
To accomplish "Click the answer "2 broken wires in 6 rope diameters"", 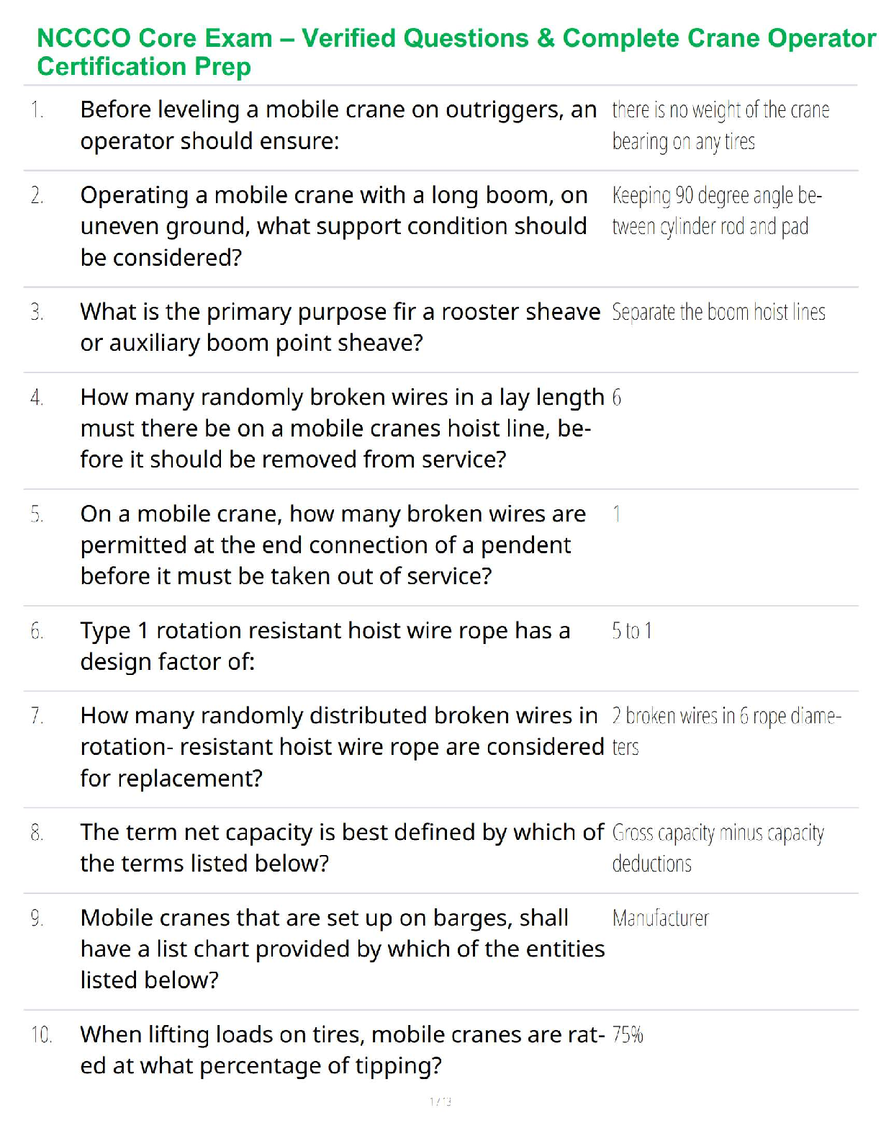I will point(726,730).
